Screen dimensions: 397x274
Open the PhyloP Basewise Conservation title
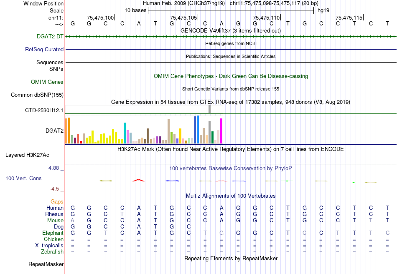(231, 168)
